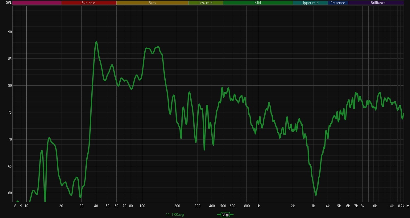Click the 60 dB SPL axis tick
The height and width of the screenshot is (218, 410).
(10, 193)
